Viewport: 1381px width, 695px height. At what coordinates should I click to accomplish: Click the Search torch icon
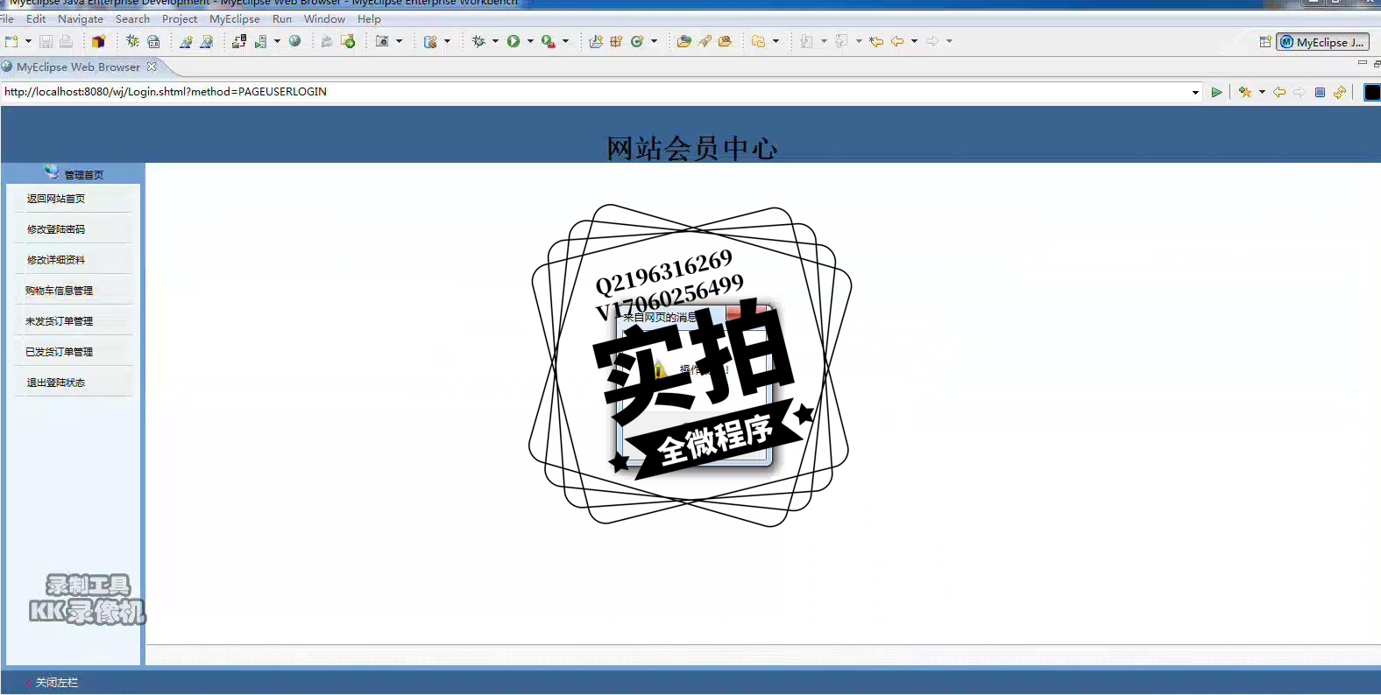point(705,41)
